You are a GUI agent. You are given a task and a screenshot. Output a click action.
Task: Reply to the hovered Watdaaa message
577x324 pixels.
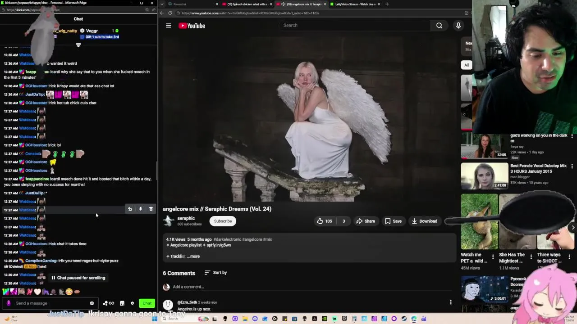(130, 209)
